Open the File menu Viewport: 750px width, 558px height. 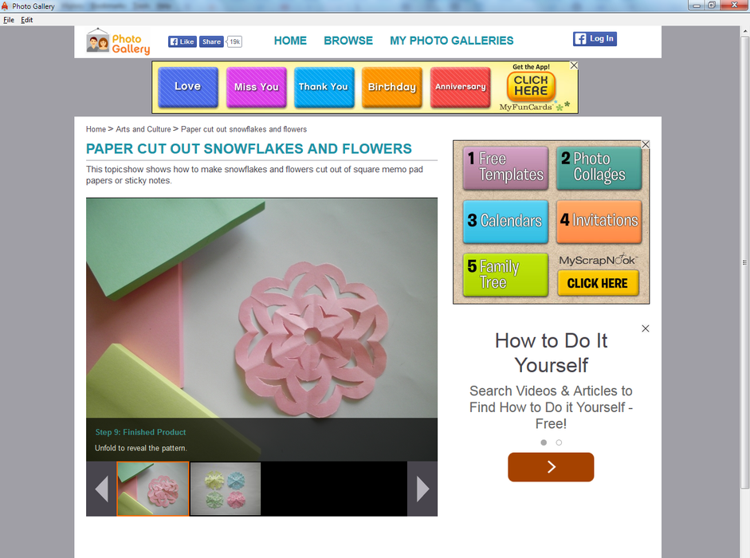click(9, 20)
